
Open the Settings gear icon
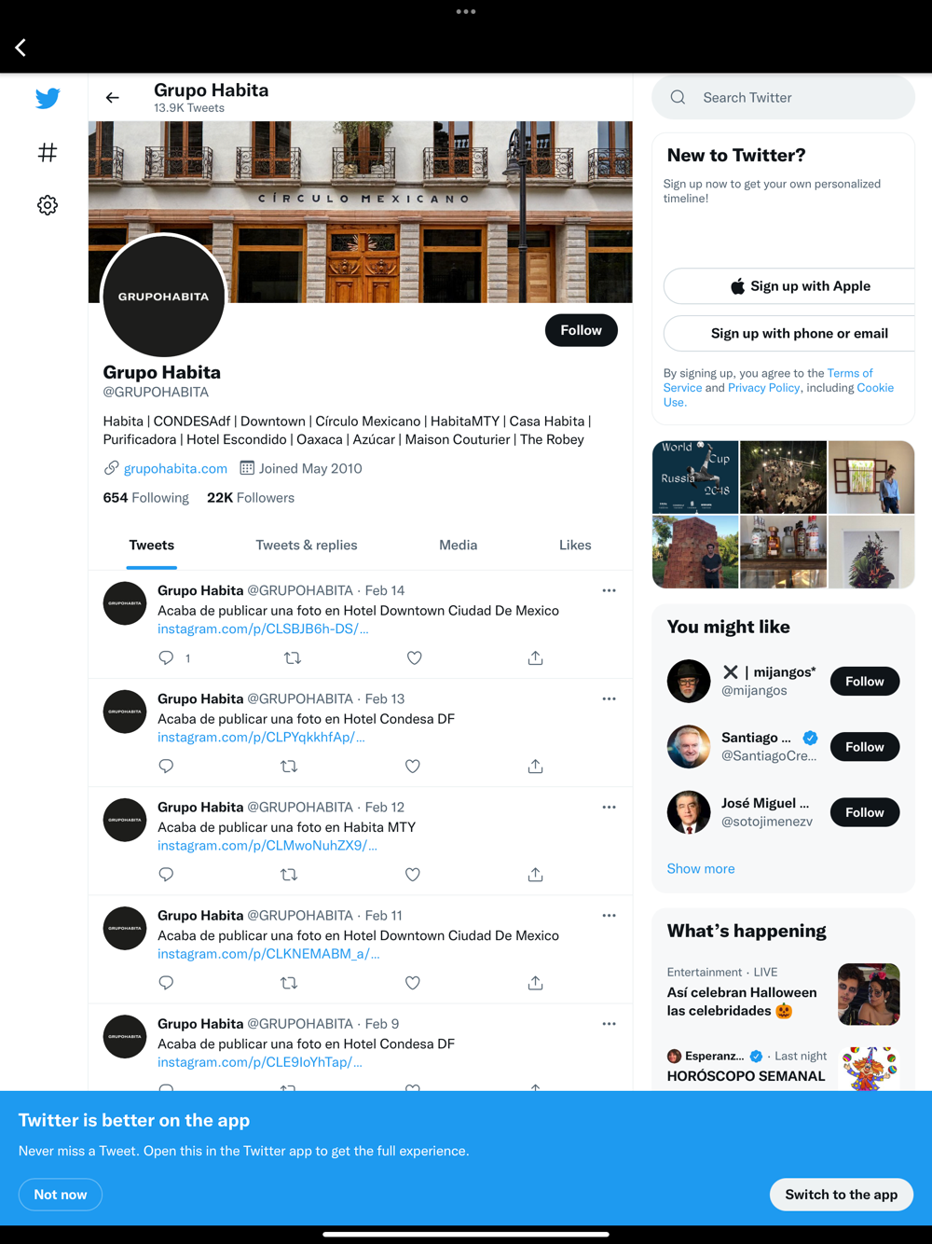click(x=48, y=205)
